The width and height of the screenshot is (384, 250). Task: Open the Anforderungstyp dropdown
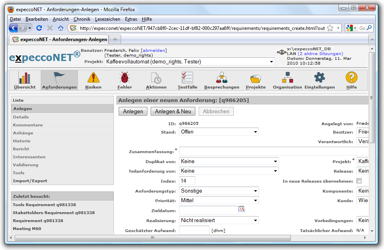pyautogui.click(x=219, y=191)
